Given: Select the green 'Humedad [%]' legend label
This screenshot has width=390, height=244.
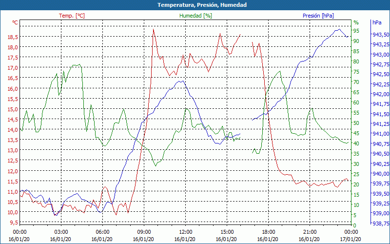Looking at the screenshot, I should [195, 16].
